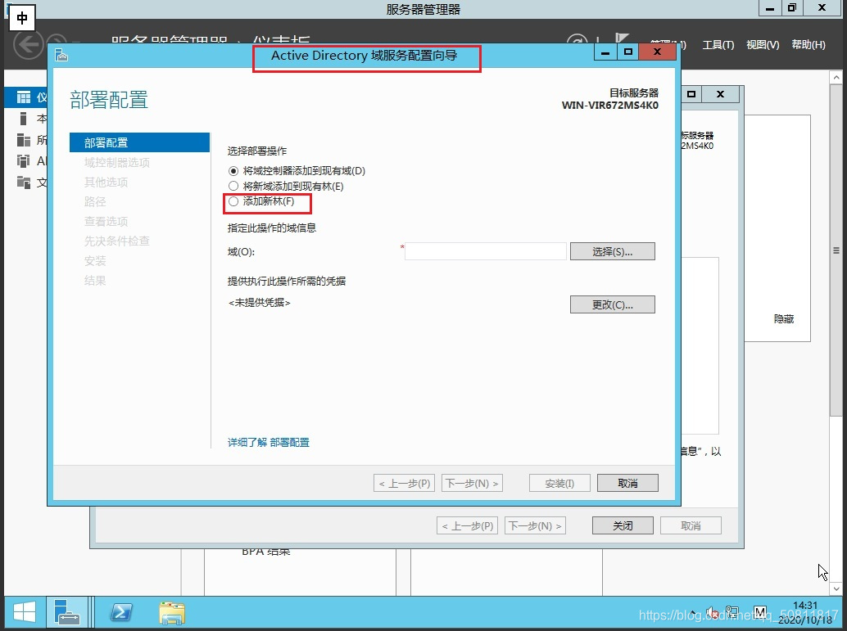Open the 详细了解 部署配置 link
The width and height of the screenshot is (847, 631).
269,443
